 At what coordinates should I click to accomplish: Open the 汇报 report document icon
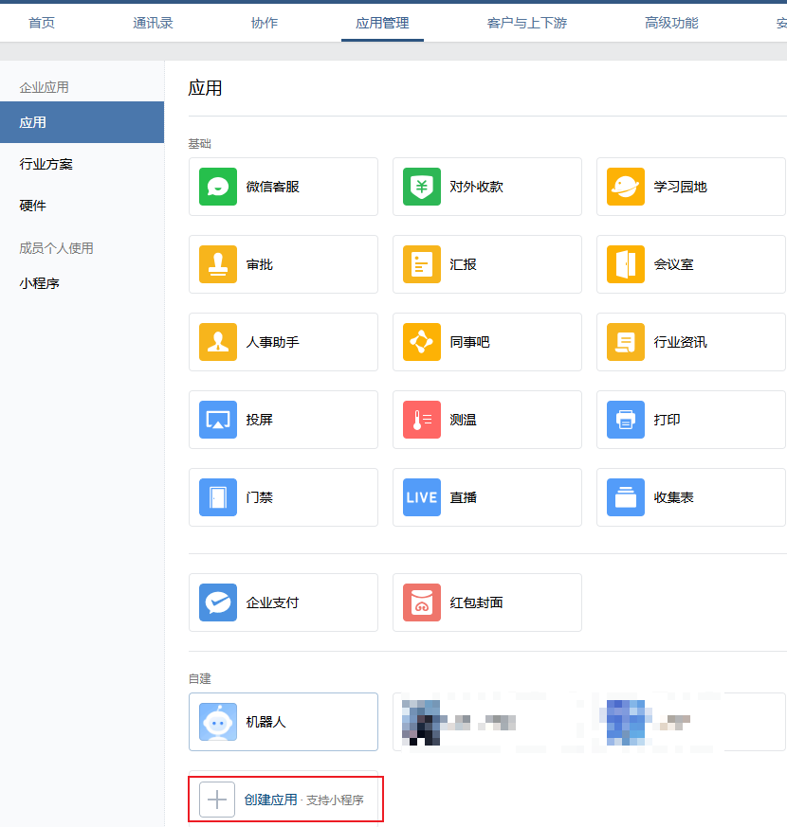click(422, 264)
